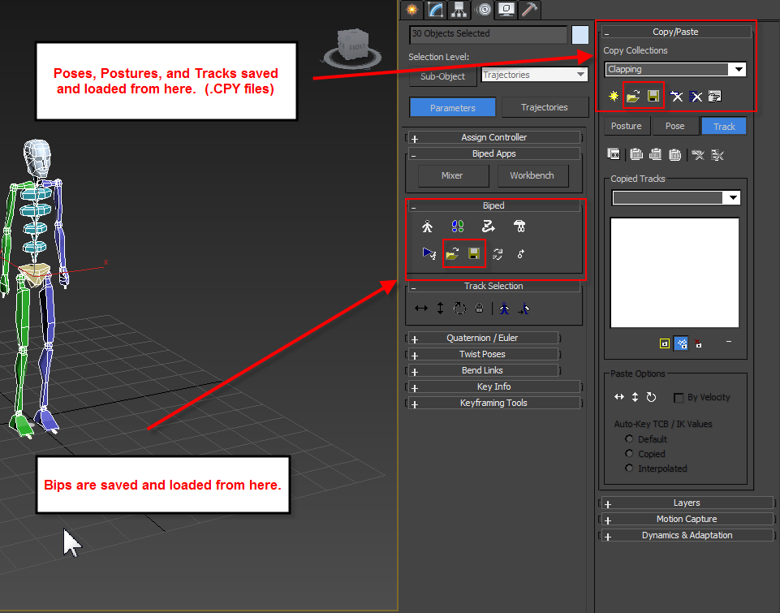780x613 pixels.
Task: Toggle the By Velocity checkbox
Action: click(x=679, y=398)
